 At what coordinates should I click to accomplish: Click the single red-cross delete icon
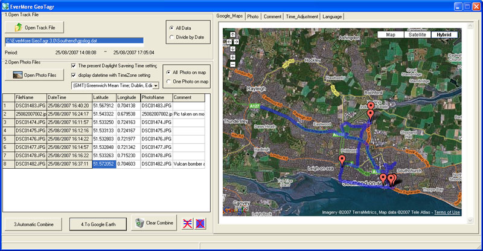[187, 224]
